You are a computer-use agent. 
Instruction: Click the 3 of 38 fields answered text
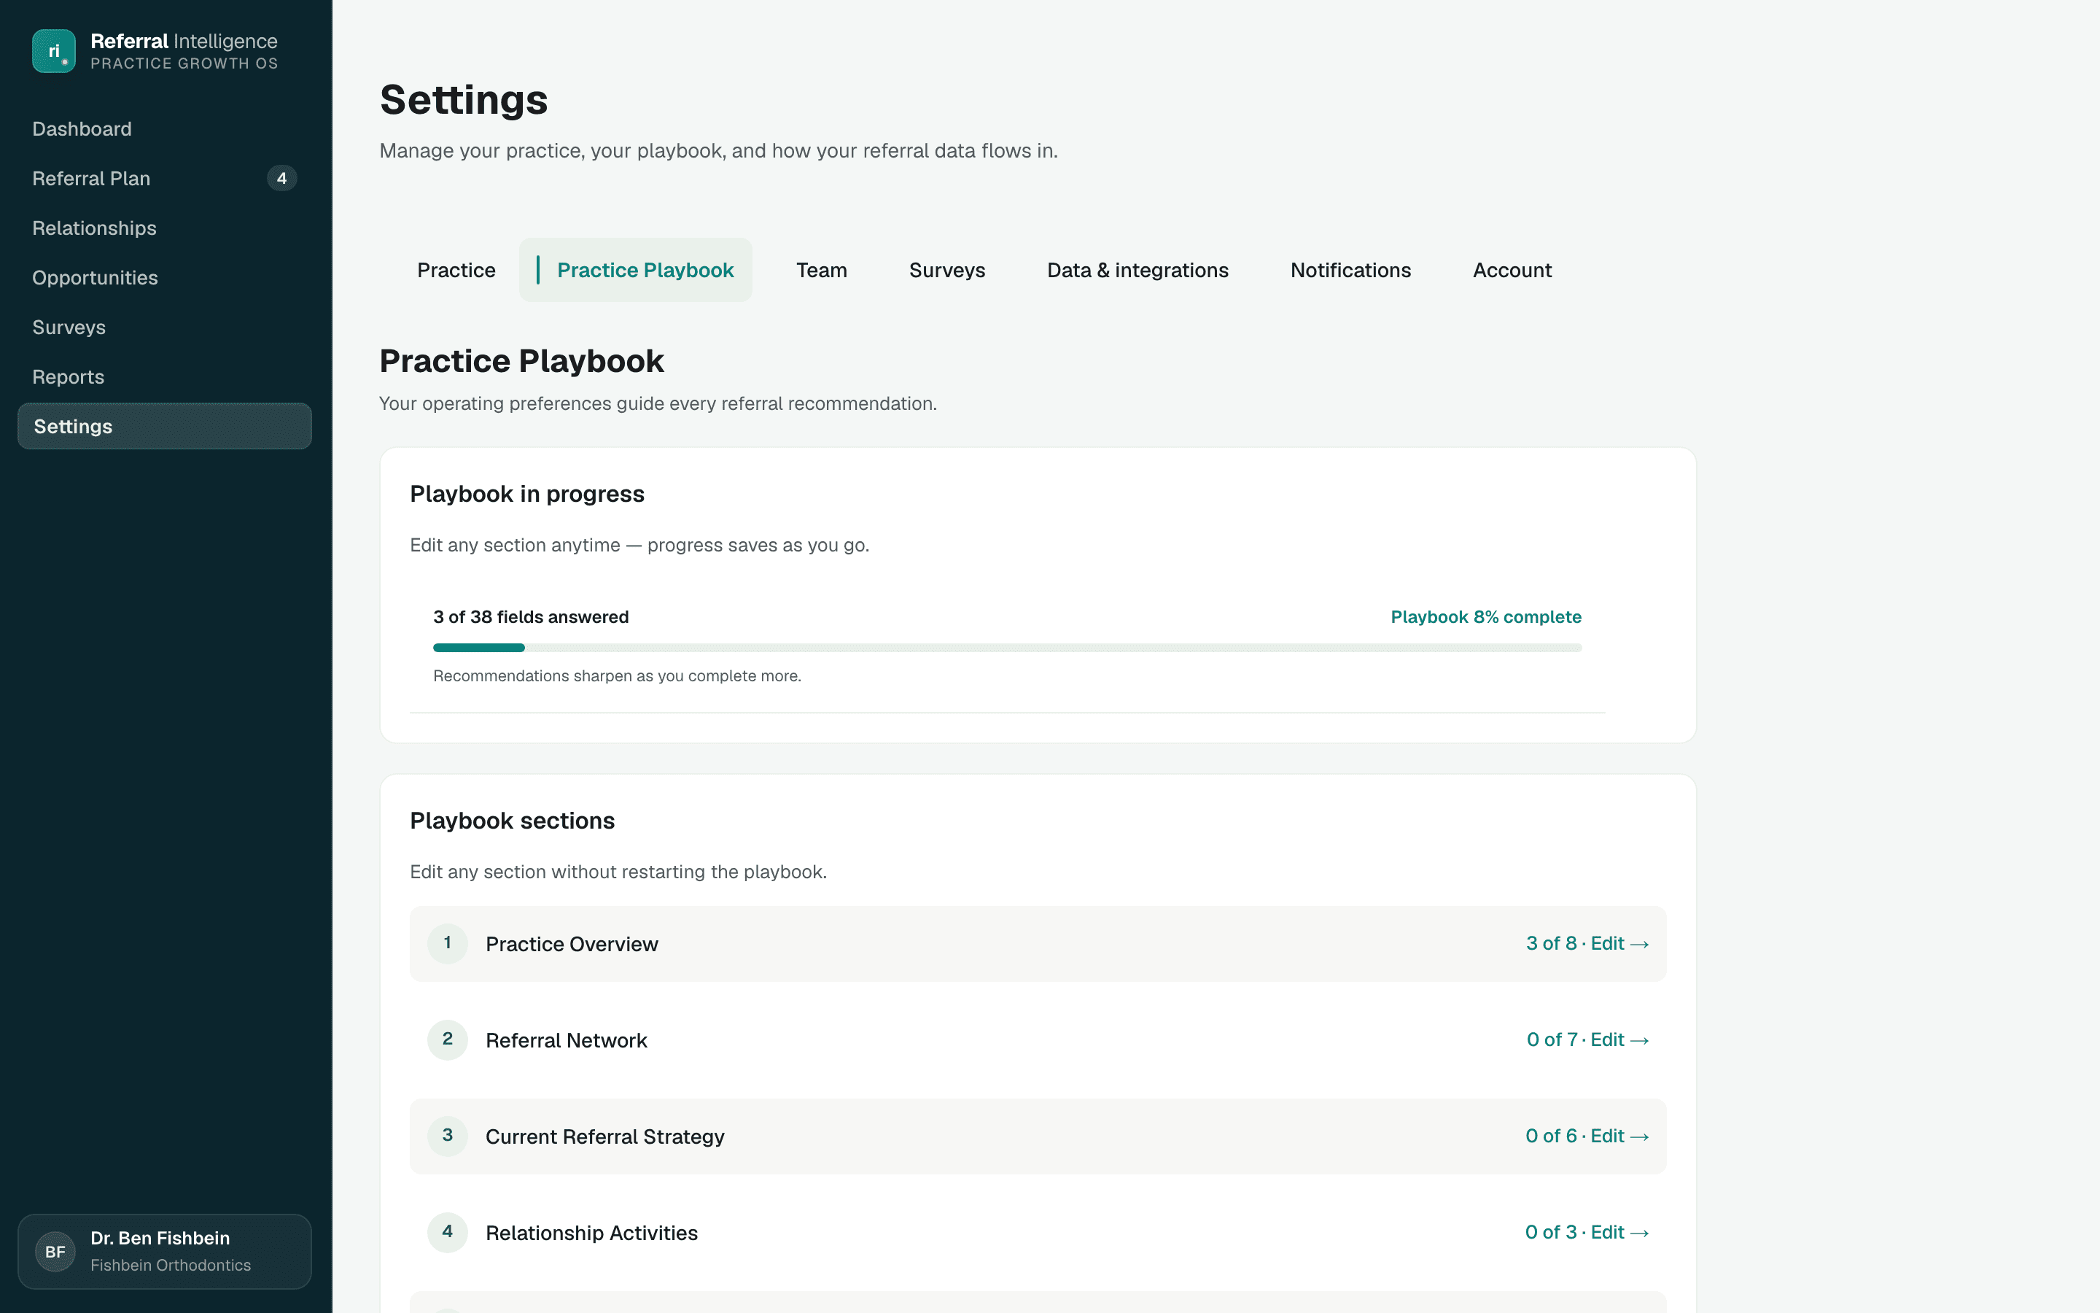tap(531, 616)
